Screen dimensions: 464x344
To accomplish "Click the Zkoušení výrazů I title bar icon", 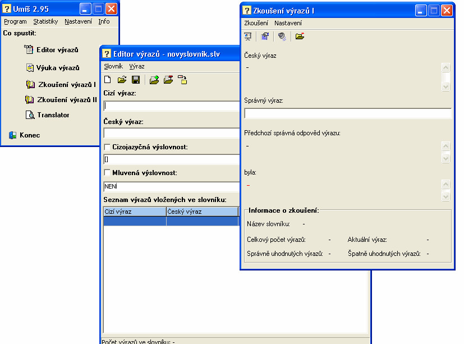I will pyautogui.click(x=247, y=10).
